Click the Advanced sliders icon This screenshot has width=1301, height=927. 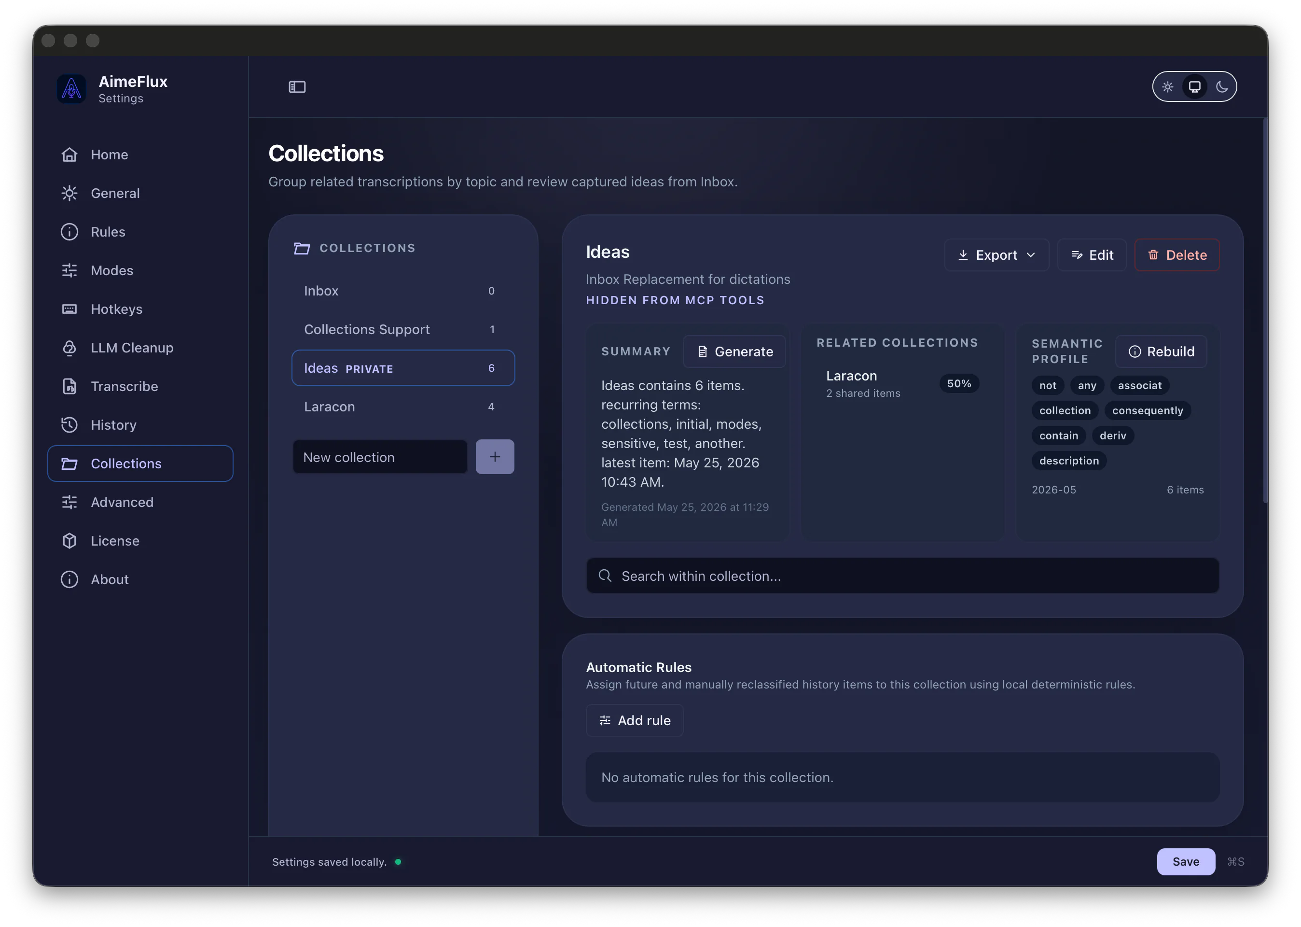(x=69, y=502)
